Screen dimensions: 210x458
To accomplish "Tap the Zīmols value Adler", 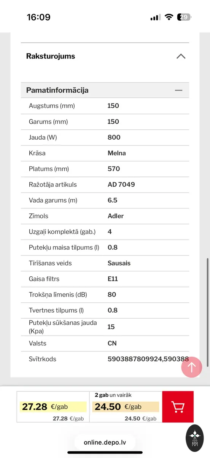I will (x=116, y=216).
